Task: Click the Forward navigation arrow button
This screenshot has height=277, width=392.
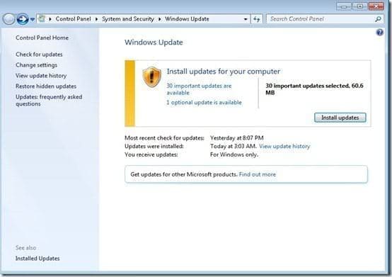Action: point(23,19)
